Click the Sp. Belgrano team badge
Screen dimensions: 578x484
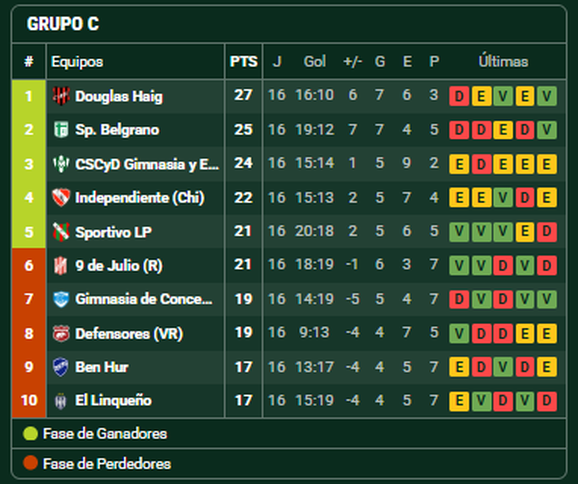click(61, 130)
